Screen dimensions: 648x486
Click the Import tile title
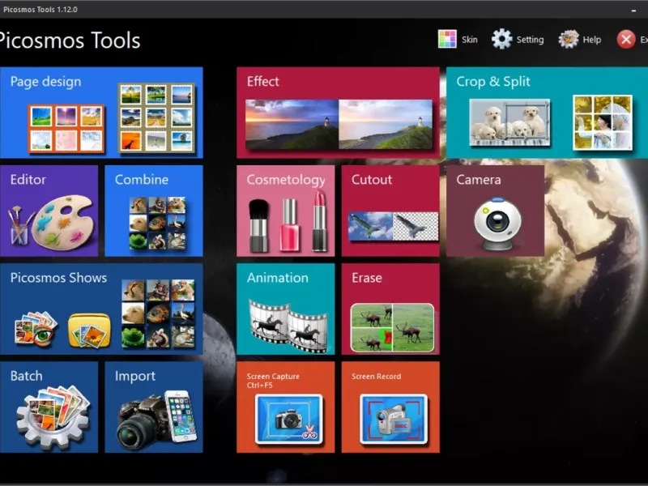135,377
